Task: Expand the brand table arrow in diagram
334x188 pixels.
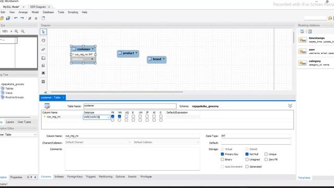Action: 164,59
